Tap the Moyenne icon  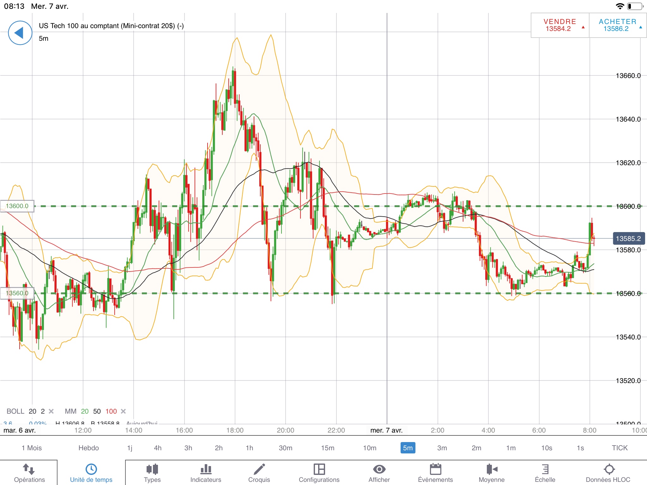pyautogui.click(x=492, y=470)
